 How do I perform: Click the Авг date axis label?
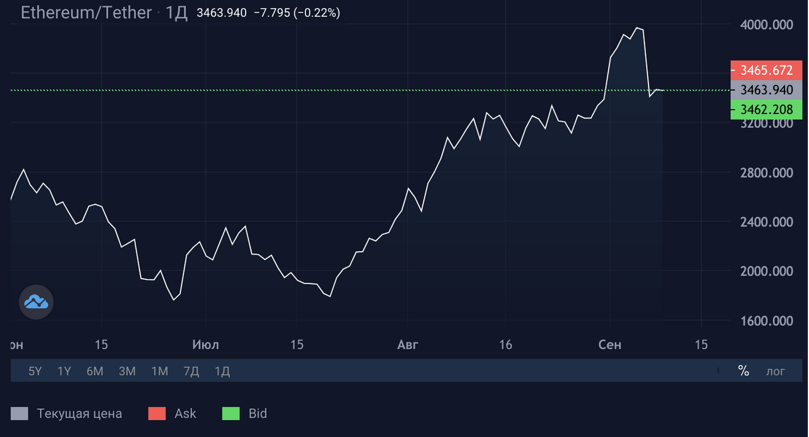(408, 345)
